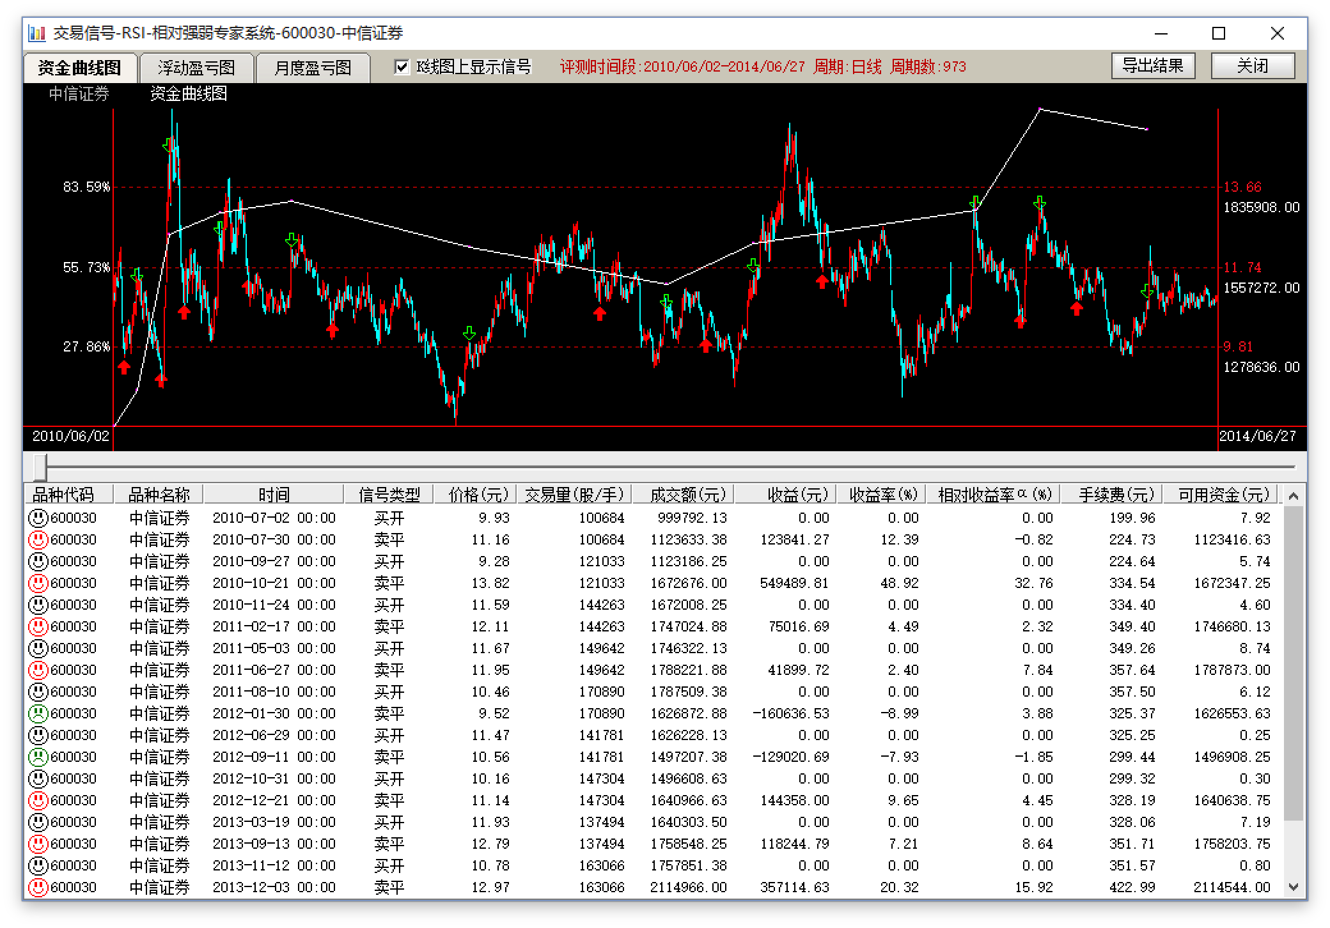The height and width of the screenshot is (928, 1330).
Task: Click green sell arrow at the first price peak
Action: click(x=168, y=146)
